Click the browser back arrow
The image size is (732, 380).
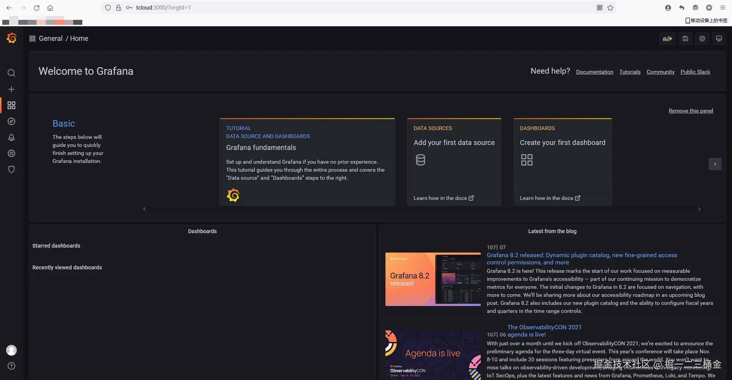[x=9, y=8]
